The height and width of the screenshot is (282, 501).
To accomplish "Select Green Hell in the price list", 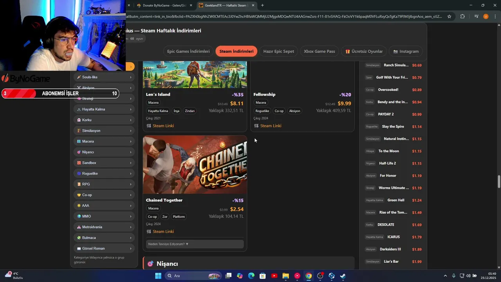I will tap(396, 200).
